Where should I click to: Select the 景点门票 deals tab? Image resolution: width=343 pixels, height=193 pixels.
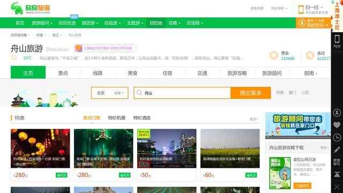click(92, 118)
